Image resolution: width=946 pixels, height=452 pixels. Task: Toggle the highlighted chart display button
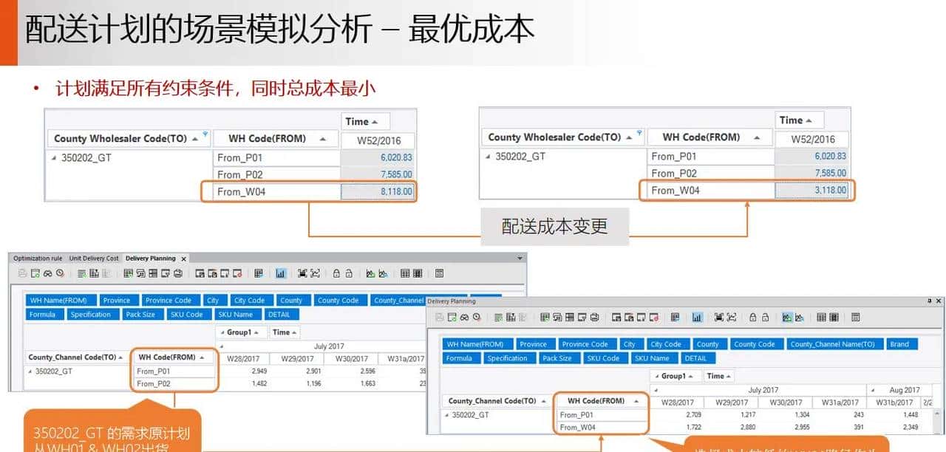[x=282, y=273]
